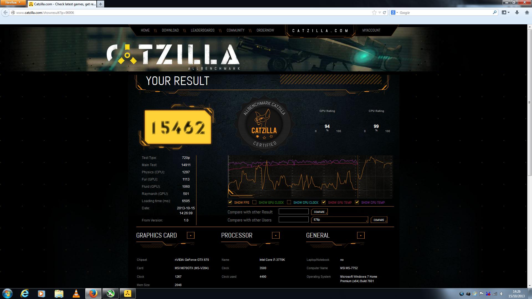
Task: Open the Home menu item
Action: pos(145,30)
